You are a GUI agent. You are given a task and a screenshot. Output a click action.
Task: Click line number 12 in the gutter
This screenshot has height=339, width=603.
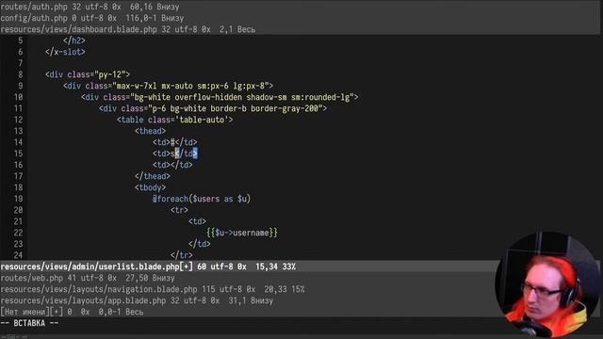click(18, 120)
